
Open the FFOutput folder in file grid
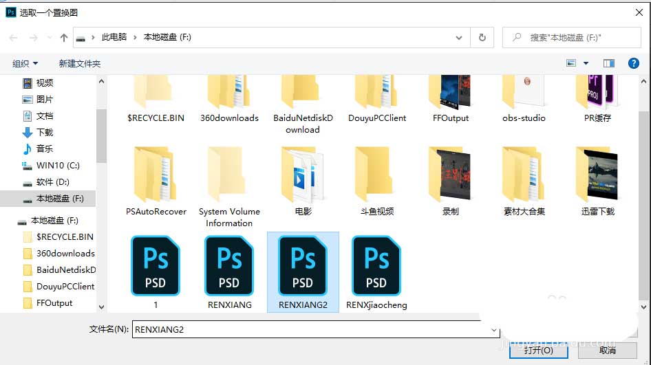(x=451, y=100)
